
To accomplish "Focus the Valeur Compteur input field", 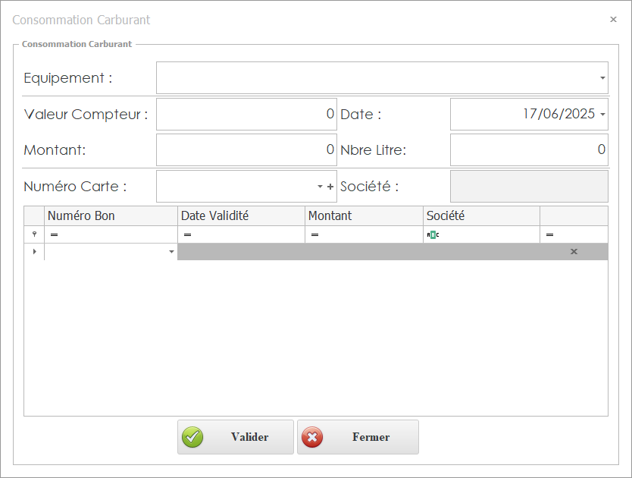I will [246, 115].
